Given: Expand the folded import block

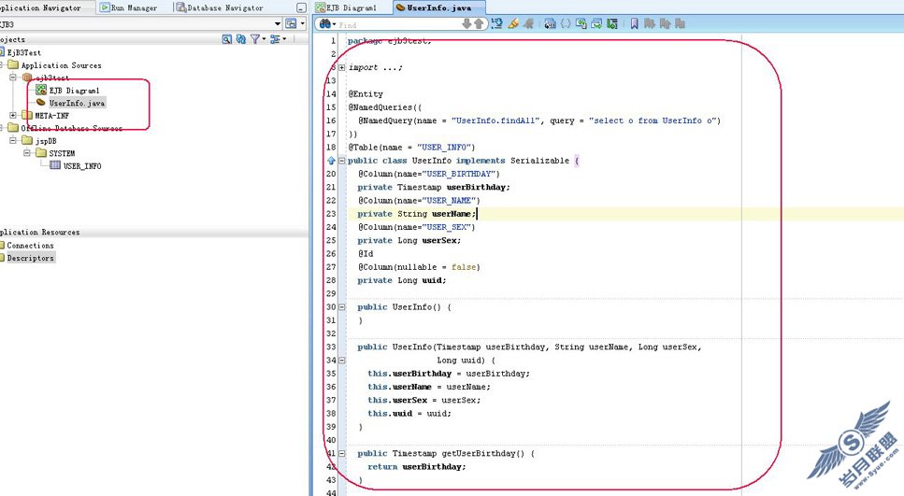Looking at the screenshot, I should tap(342, 67).
